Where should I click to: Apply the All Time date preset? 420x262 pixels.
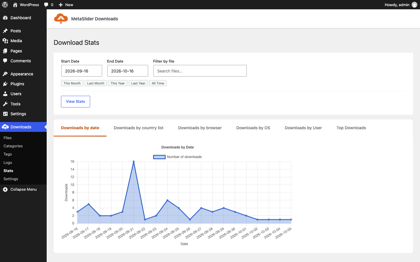[x=158, y=83]
